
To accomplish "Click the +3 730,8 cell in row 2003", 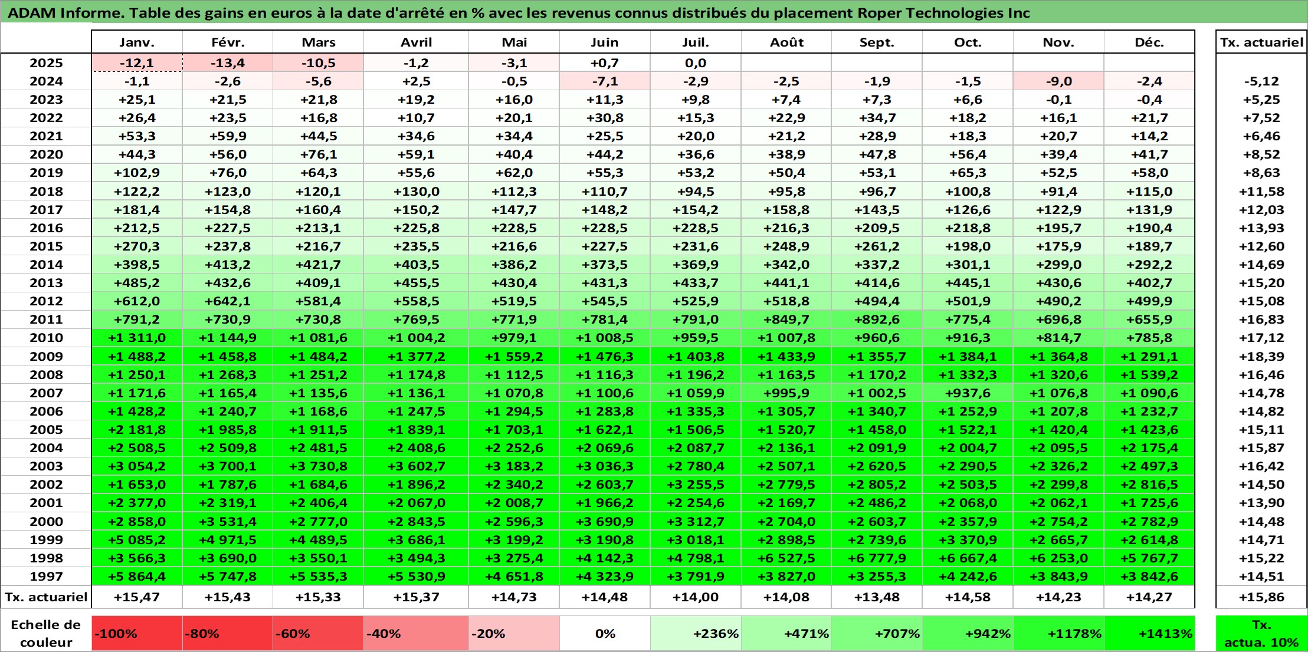I will pyautogui.click(x=318, y=466).
